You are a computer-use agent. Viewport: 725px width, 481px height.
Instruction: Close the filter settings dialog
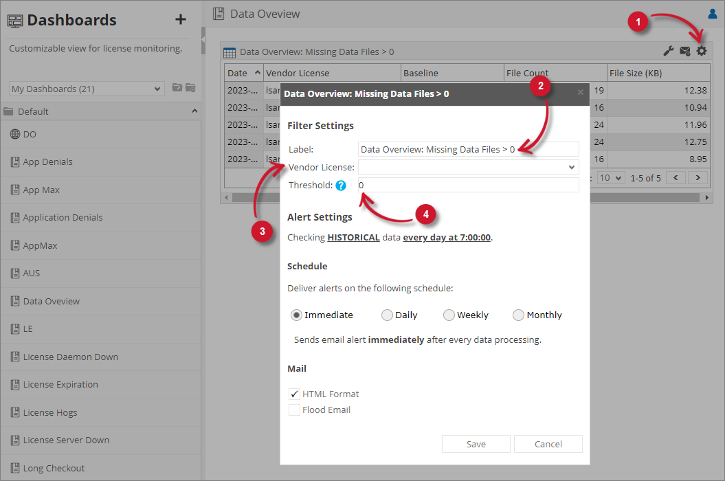pos(580,93)
